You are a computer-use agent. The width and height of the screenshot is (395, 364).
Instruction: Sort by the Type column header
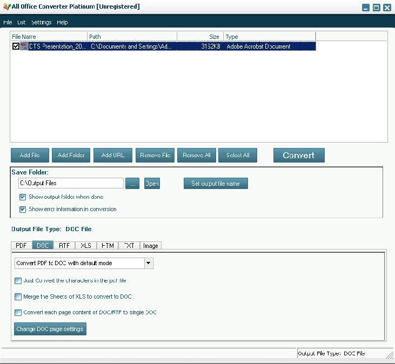pyautogui.click(x=269, y=37)
